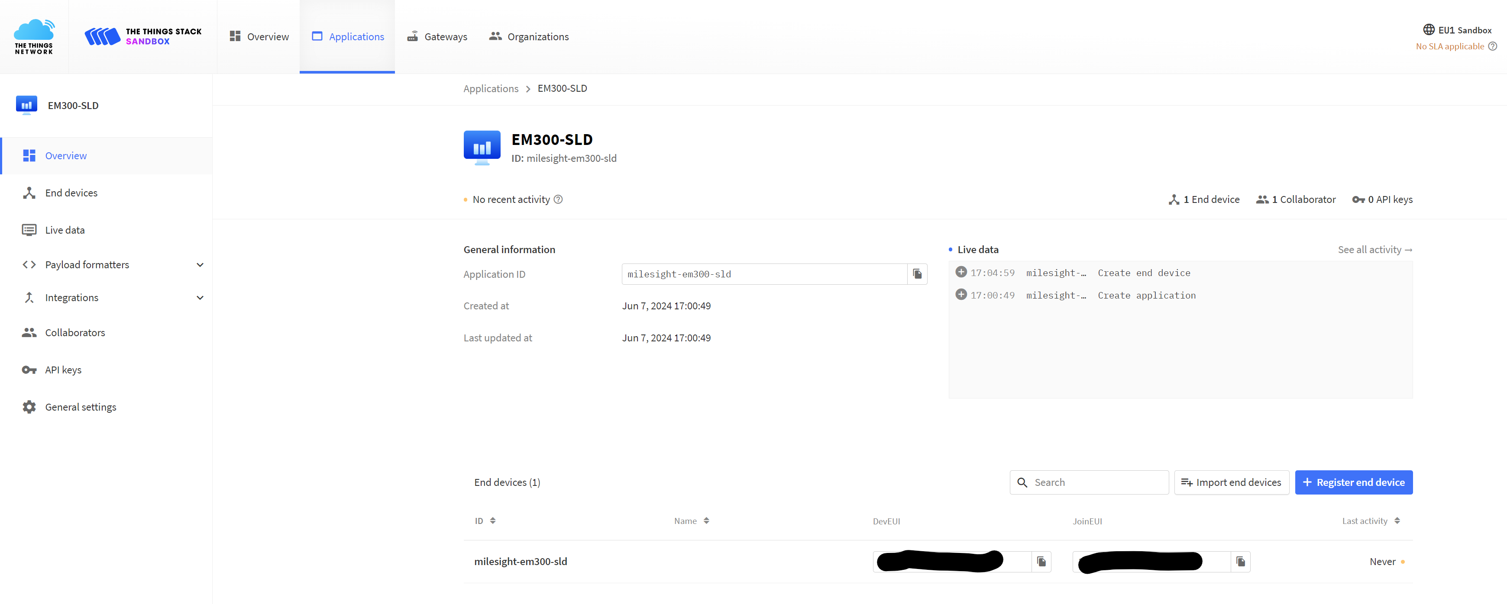Click Register end device button
This screenshot has width=1507, height=604.
(1354, 482)
